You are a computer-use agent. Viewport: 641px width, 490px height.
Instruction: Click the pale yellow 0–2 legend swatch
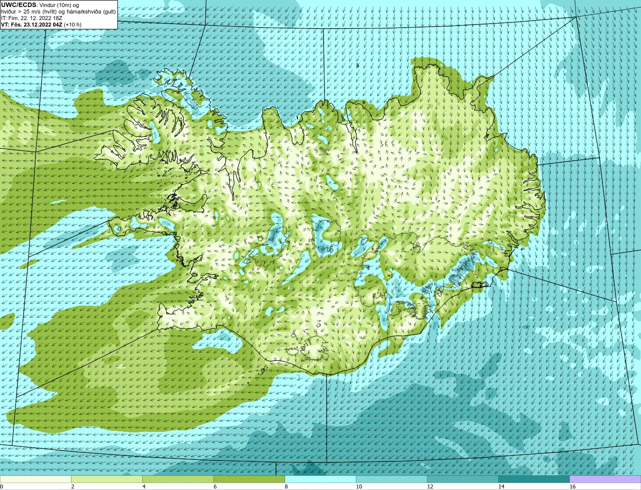(36, 479)
